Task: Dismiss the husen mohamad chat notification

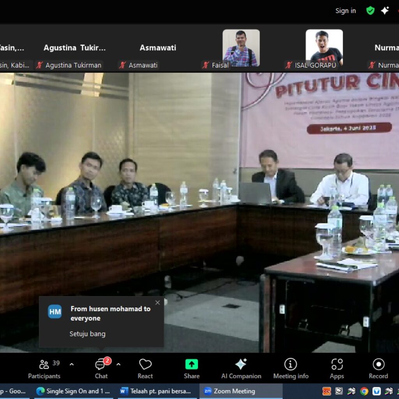Action: tap(157, 303)
